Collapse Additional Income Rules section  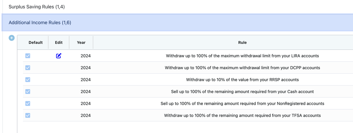pos(40,23)
